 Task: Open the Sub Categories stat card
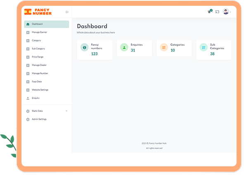[214, 50]
